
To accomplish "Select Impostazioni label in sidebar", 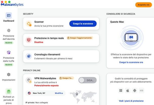I will pyautogui.click(x=9, y=80).
